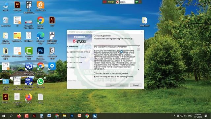Open the Screenshot (18) desktop file

tap(17, 99)
